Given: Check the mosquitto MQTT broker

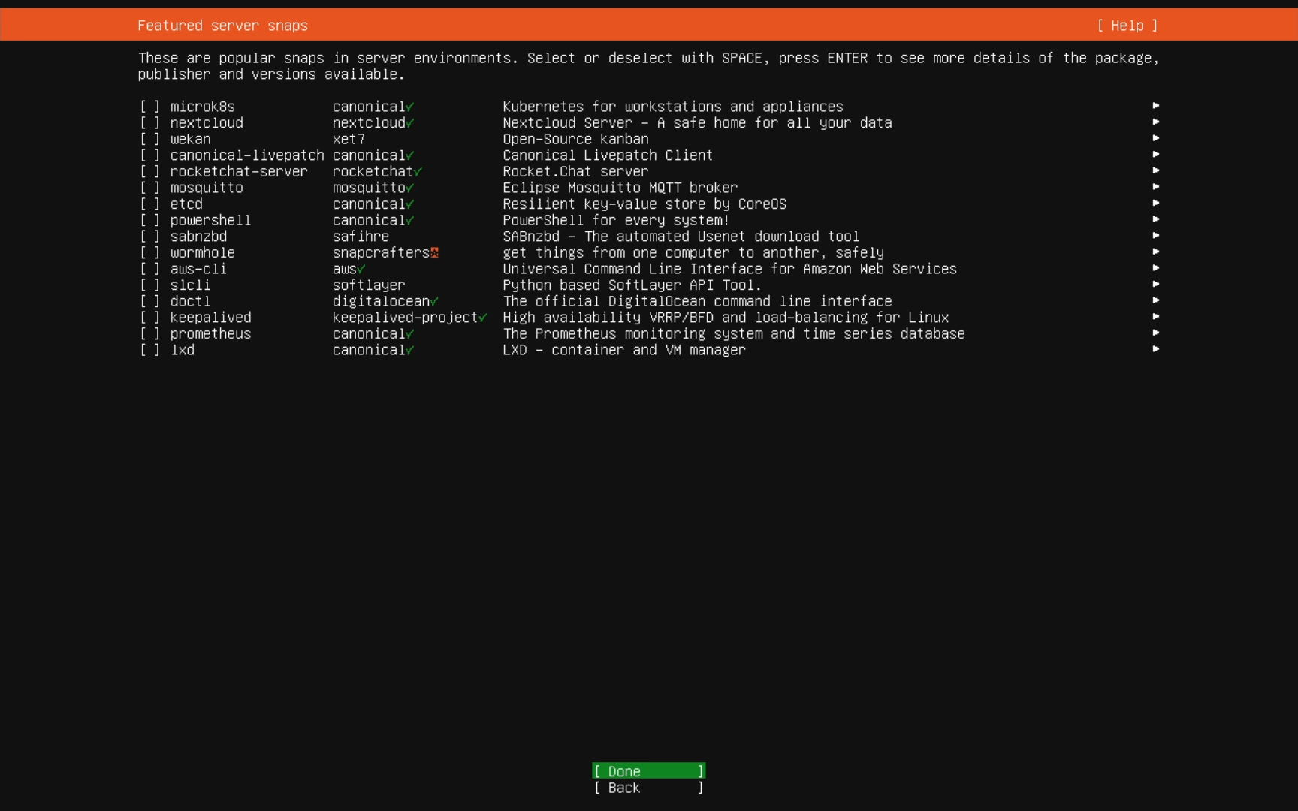Looking at the screenshot, I should 149,188.
